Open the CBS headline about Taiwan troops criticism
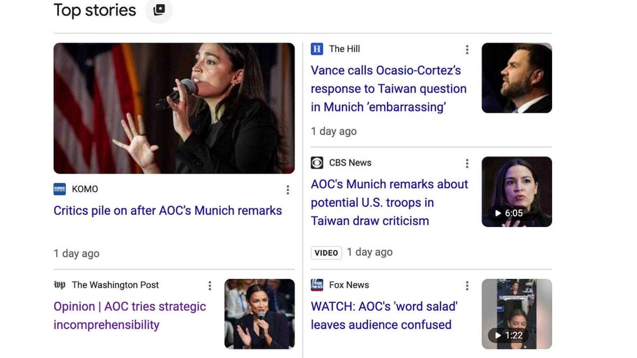The width and height of the screenshot is (637, 358). point(389,202)
